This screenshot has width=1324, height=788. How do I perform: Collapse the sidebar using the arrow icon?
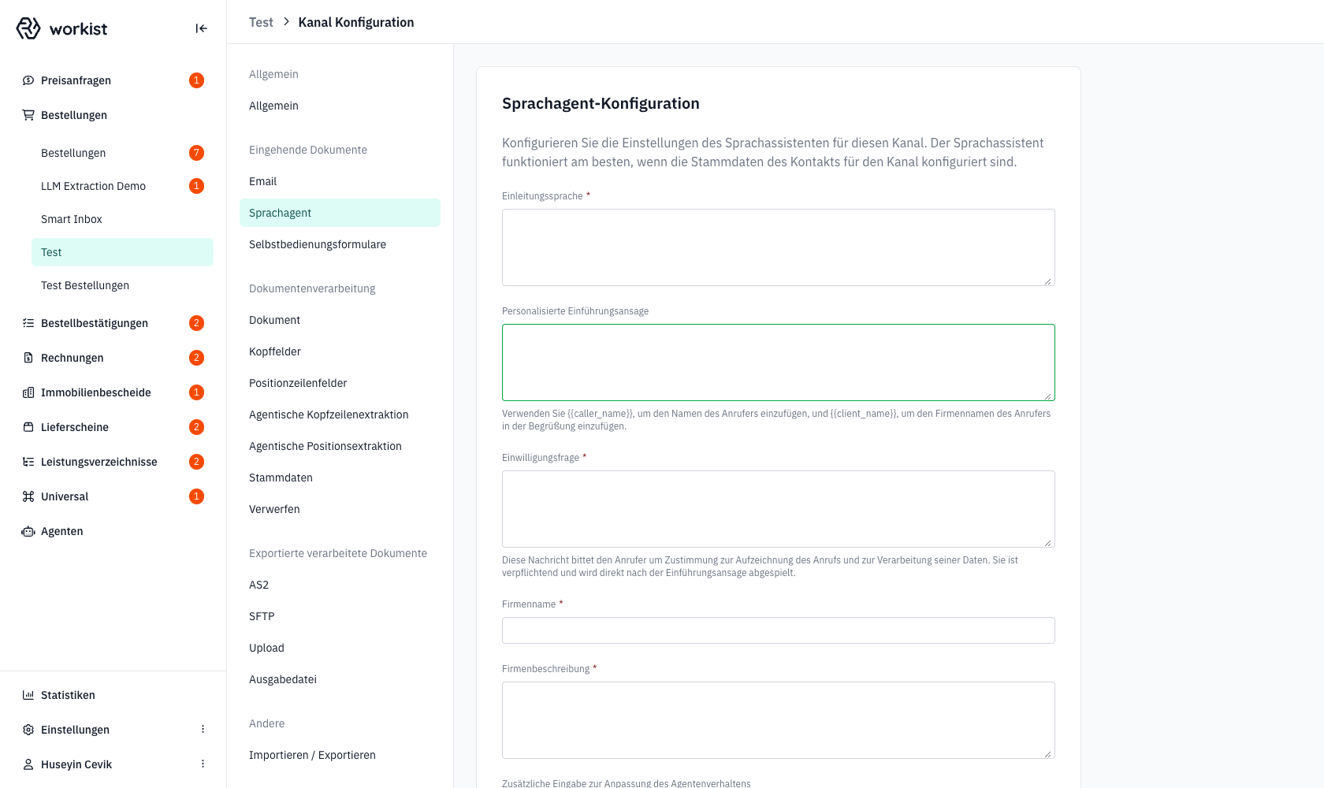[x=201, y=28]
